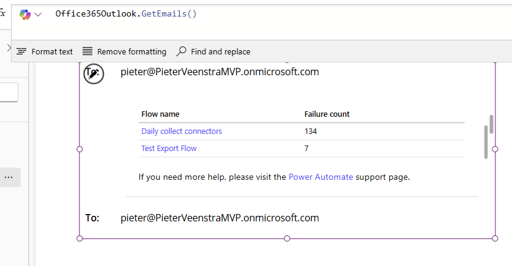The width and height of the screenshot is (512, 266).
Task: Click the vertical scrollbar thumb in email
Action: [x=486, y=142]
